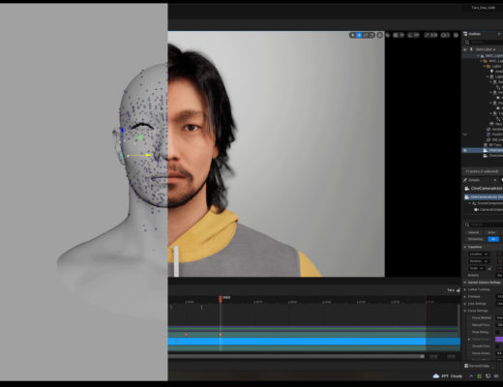Switch to the rotate gizmo tool

coord(366,35)
